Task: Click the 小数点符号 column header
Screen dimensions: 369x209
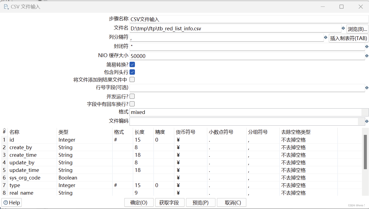Action: click(227, 132)
